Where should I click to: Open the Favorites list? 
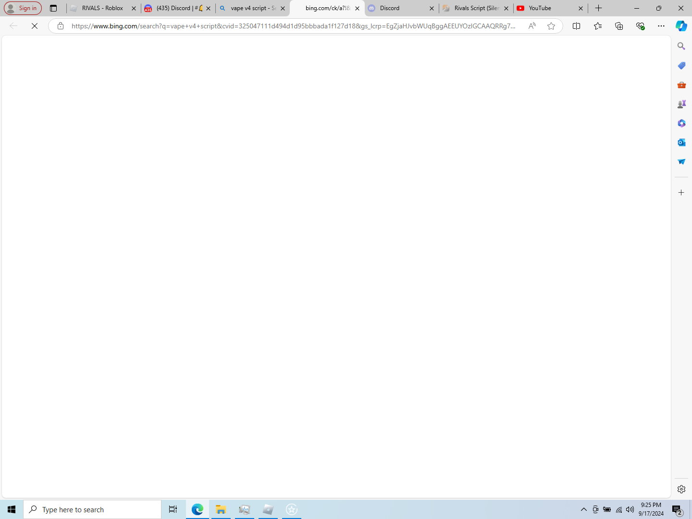pos(598,26)
